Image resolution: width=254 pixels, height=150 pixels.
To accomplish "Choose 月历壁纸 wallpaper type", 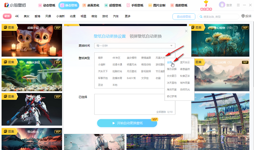I will coord(132,71).
